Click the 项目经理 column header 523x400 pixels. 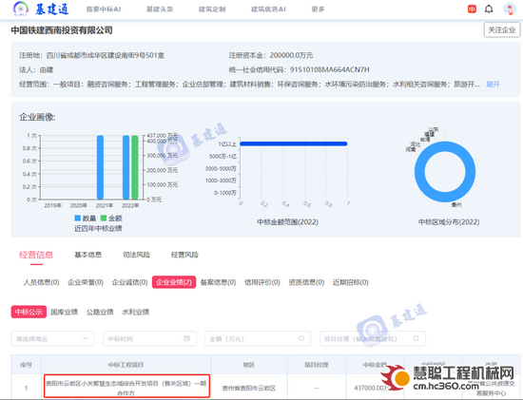point(317,365)
